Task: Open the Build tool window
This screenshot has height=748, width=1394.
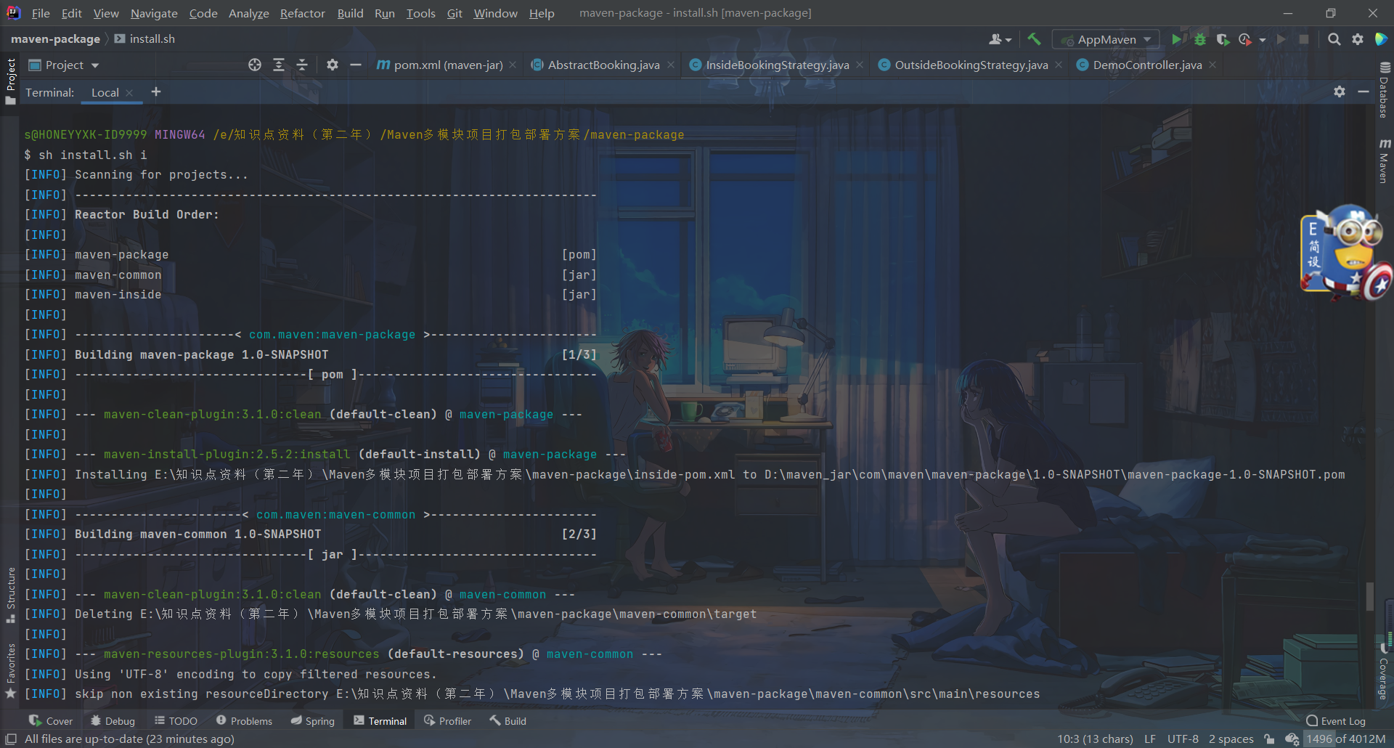Action: pos(508,720)
